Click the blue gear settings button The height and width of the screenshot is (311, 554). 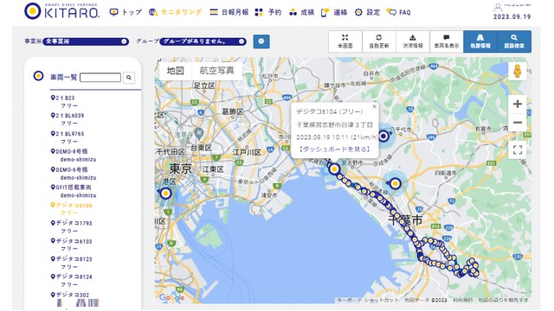(261, 41)
